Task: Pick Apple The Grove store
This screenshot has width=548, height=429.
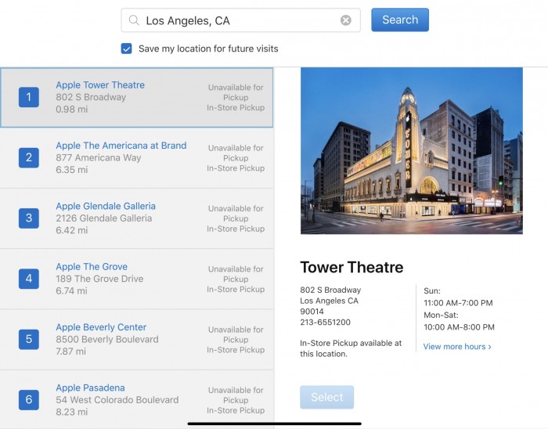Action: (x=92, y=267)
